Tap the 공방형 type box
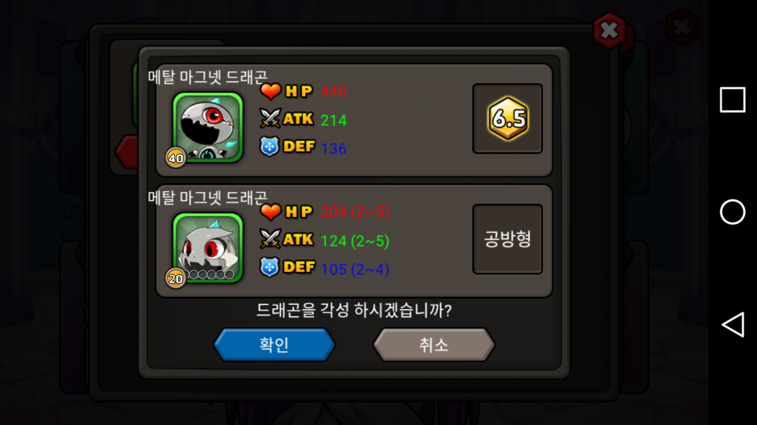This screenshot has height=425, width=757. point(507,239)
